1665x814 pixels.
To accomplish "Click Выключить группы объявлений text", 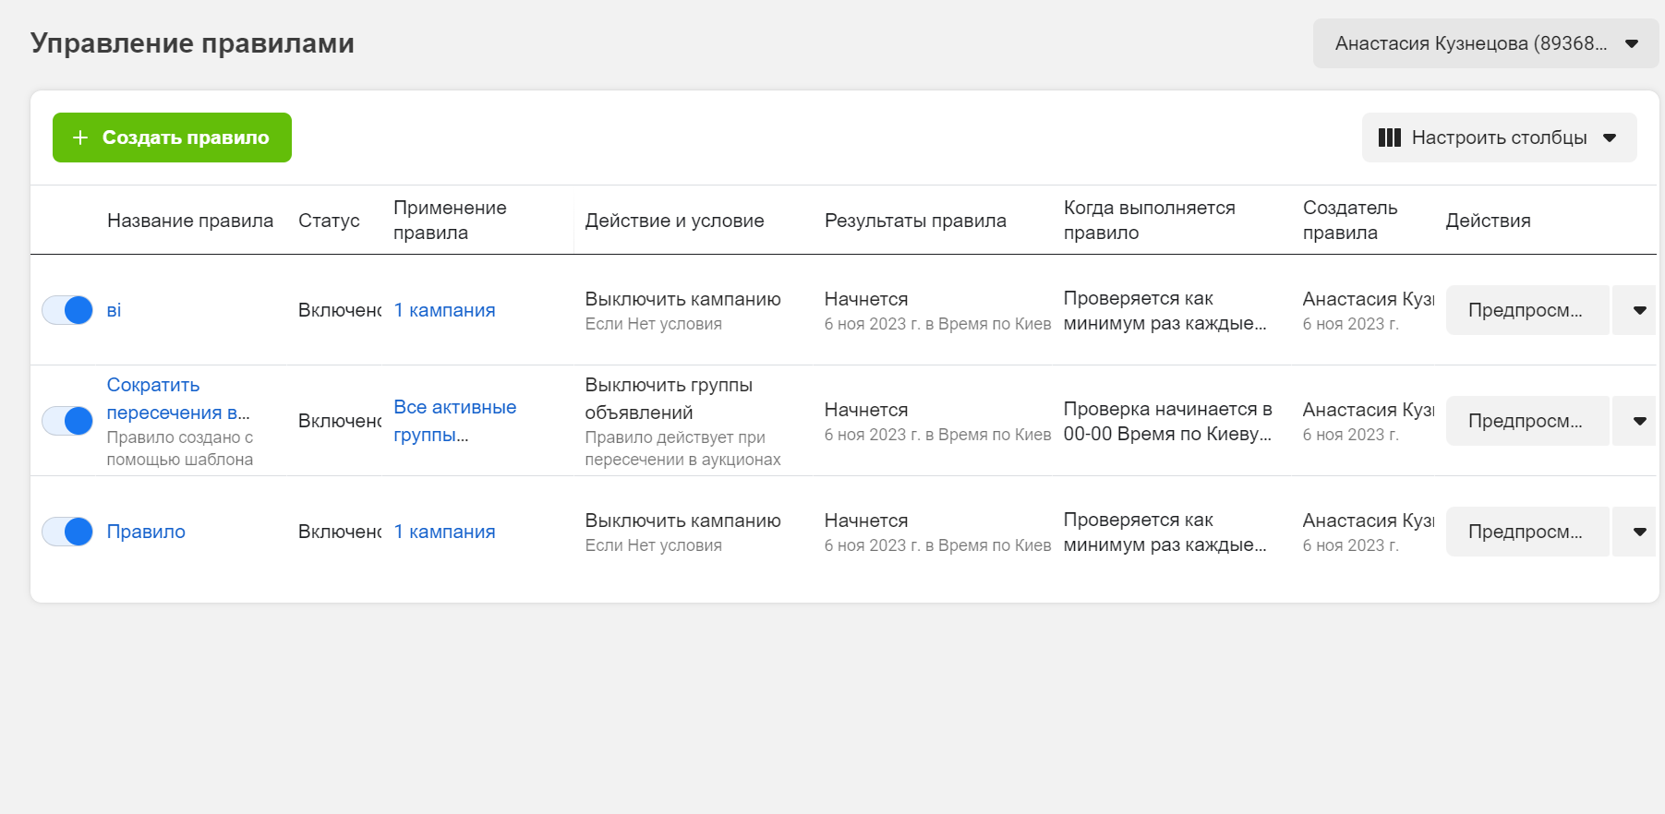I will pos(669,399).
